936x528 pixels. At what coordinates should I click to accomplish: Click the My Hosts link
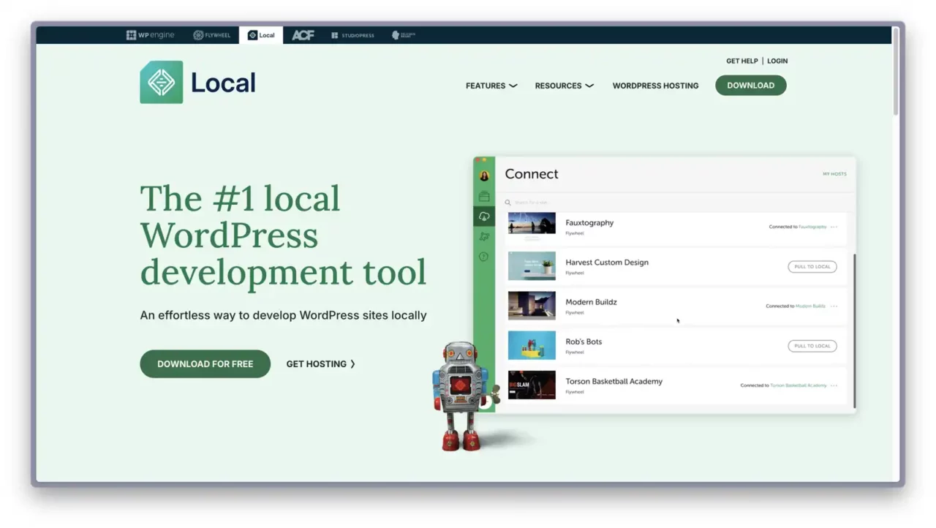[834, 174]
